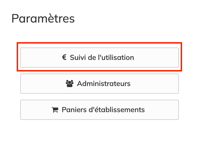Open the Administrateurs settings button
Viewport: 224px width, 159px height.
point(99,84)
